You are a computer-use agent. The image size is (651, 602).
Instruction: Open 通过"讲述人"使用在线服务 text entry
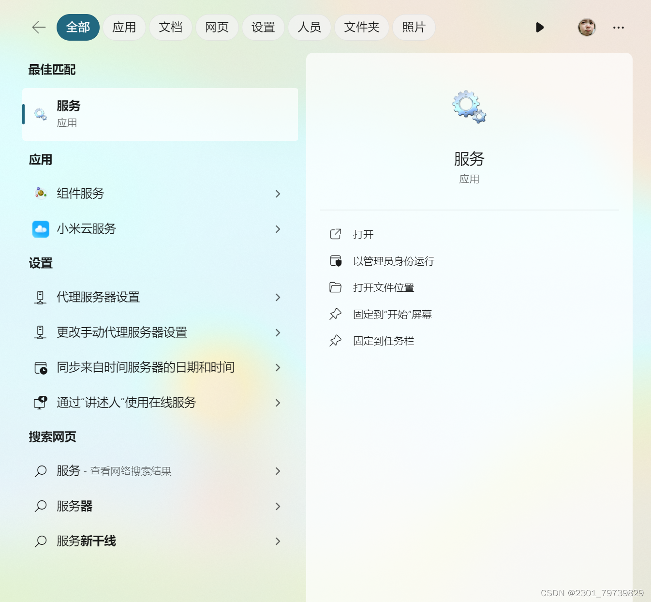[126, 403]
